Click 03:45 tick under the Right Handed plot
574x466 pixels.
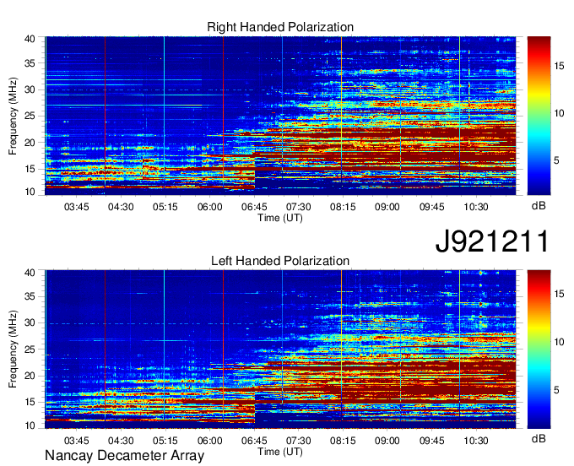[x=77, y=207]
